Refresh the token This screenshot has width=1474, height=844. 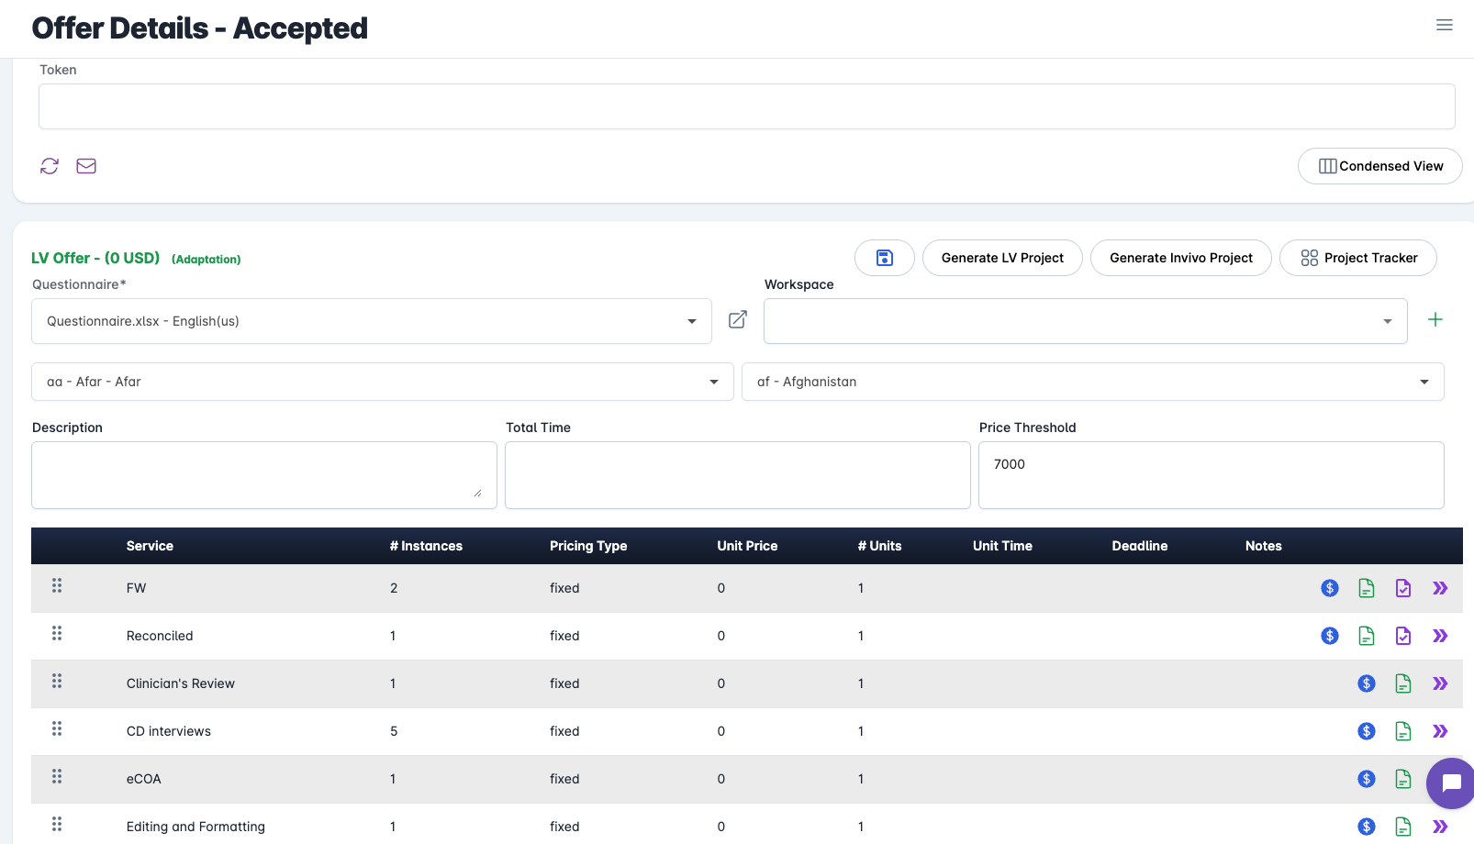[49, 166]
